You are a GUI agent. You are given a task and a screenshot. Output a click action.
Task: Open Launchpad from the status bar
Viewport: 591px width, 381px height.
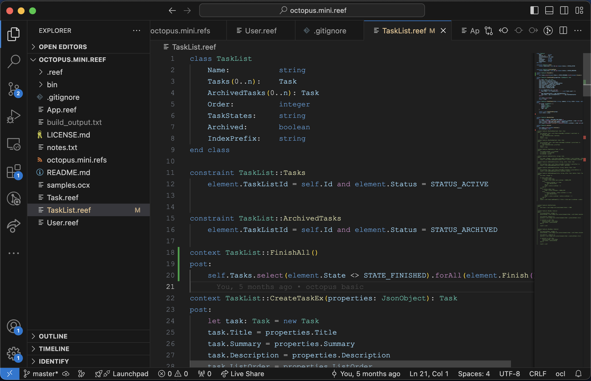coord(121,374)
